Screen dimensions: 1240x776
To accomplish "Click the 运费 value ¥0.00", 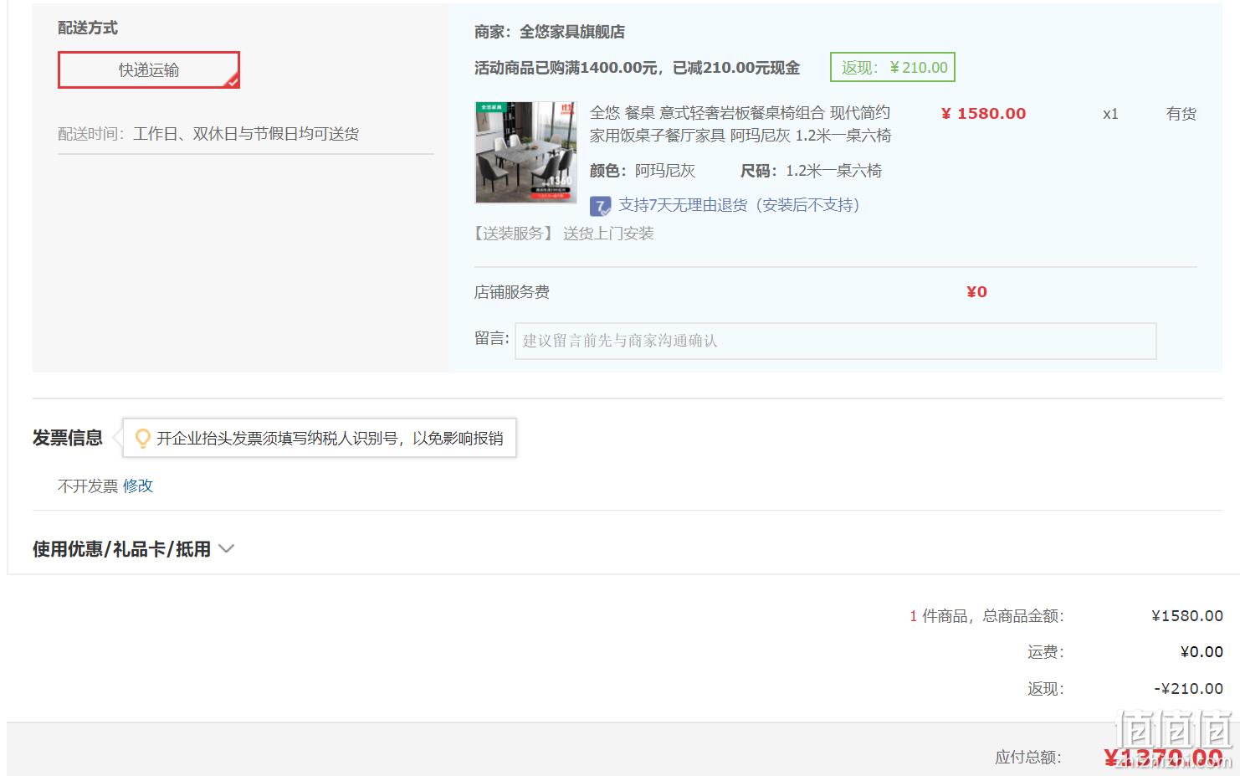I will [x=1202, y=652].
